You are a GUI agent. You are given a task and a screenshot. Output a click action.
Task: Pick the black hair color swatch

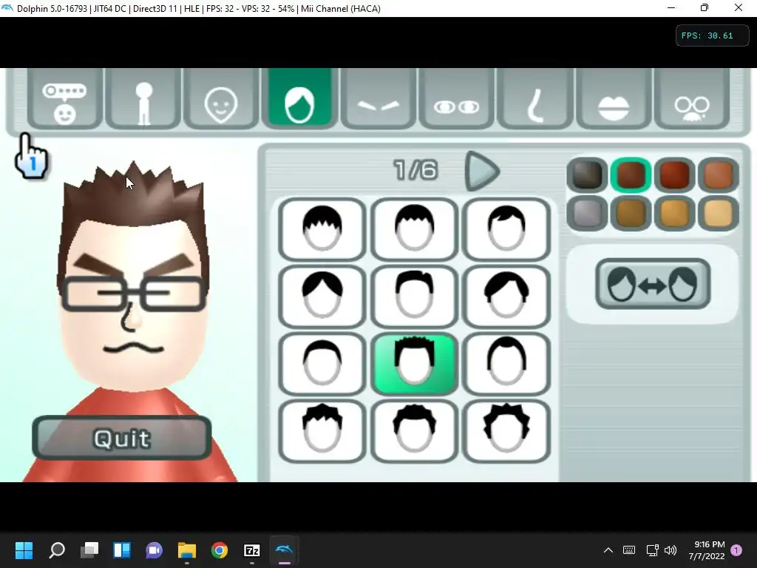tap(587, 175)
